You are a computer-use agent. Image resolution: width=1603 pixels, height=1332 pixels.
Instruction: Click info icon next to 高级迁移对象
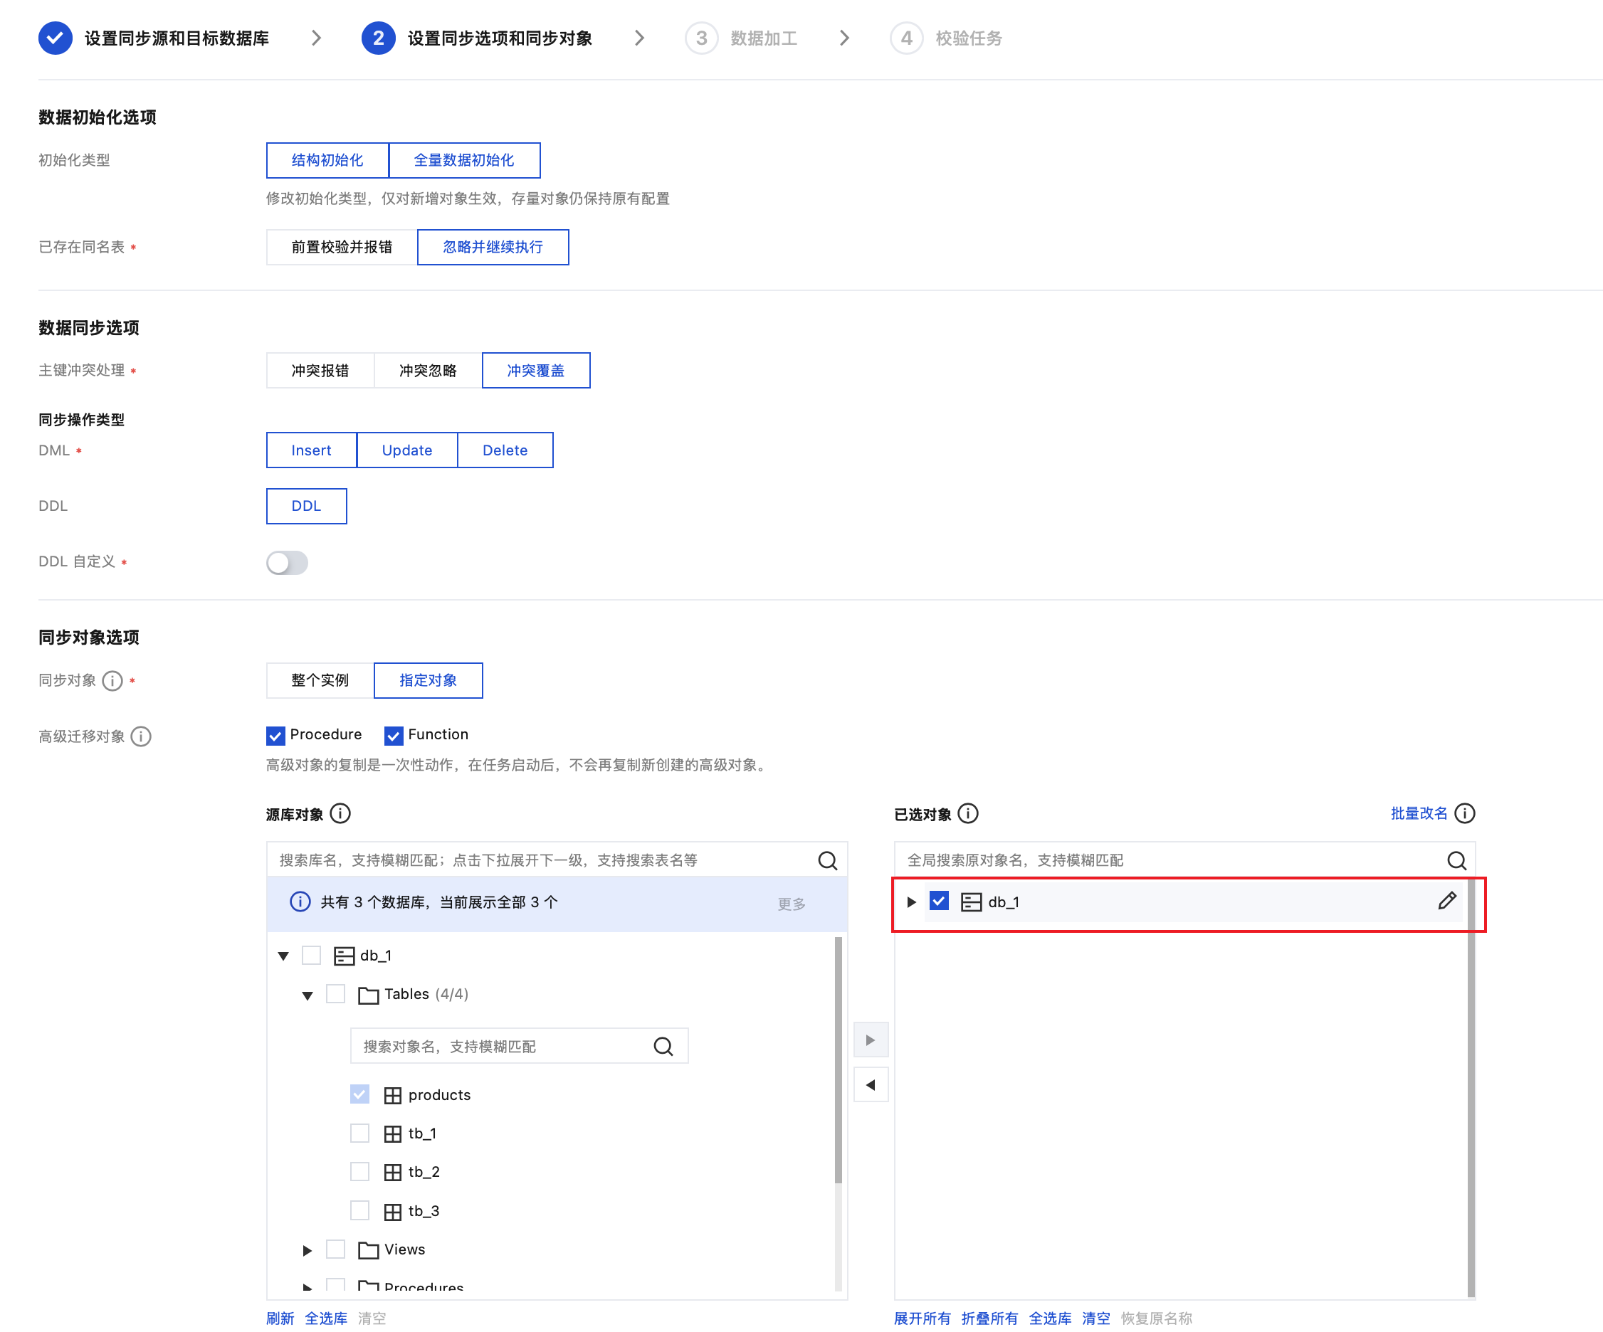141,736
